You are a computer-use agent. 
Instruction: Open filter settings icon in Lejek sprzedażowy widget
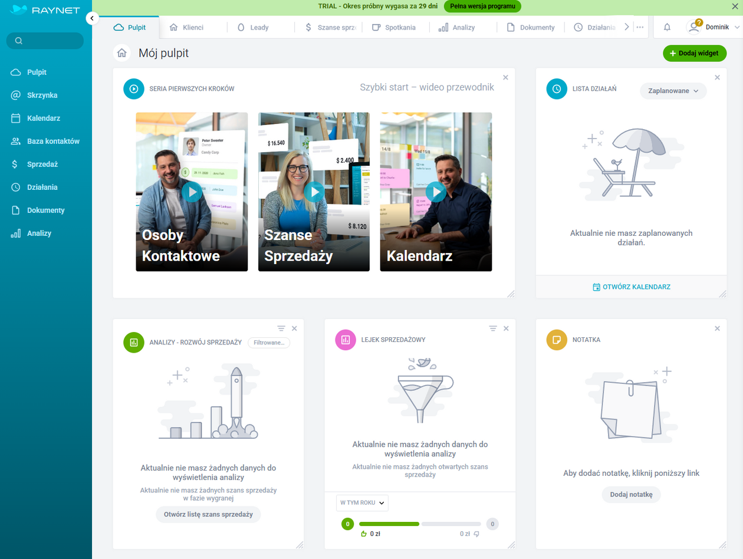[493, 328]
